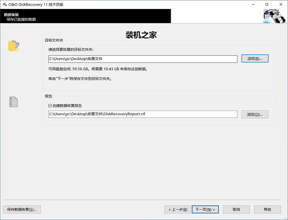The width and height of the screenshot is (288, 220).
Task: Click the target folder path field
Action: 142,59
